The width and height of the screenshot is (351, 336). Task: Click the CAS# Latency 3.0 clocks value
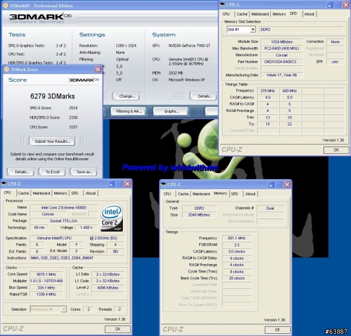(236, 251)
